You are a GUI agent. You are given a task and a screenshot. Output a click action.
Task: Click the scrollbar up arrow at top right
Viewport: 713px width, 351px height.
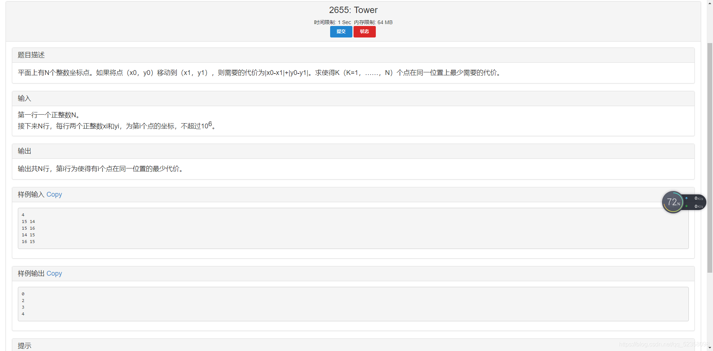pos(710,3)
